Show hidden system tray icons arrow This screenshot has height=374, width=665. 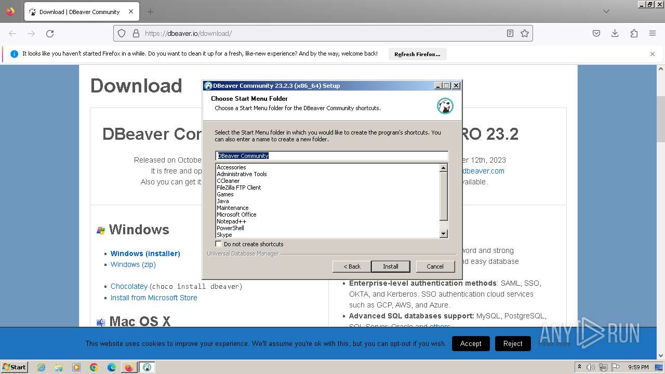tap(579, 367)
